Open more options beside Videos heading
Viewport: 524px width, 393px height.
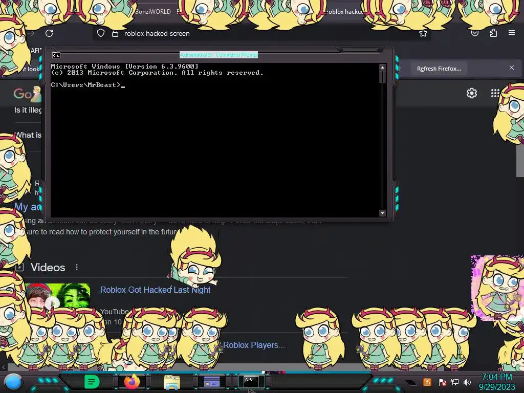(77, 267)
